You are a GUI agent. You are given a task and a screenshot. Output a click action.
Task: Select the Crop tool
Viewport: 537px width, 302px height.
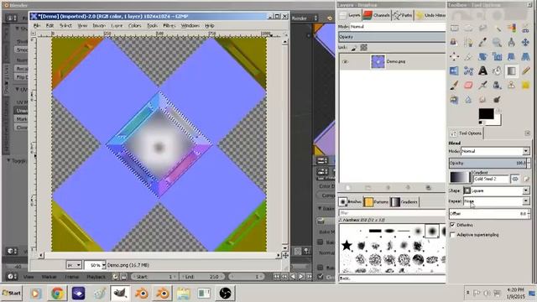click(468, 56)
